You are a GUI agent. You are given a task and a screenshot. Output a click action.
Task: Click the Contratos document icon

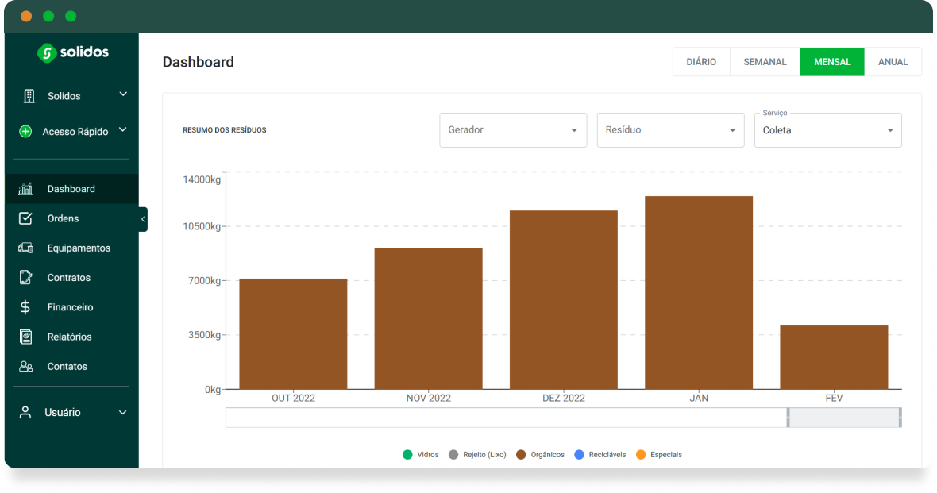click(x=25, y=277)
